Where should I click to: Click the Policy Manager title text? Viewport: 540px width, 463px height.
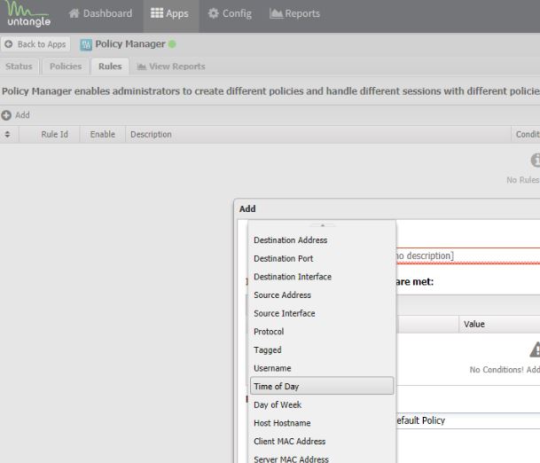130,44
